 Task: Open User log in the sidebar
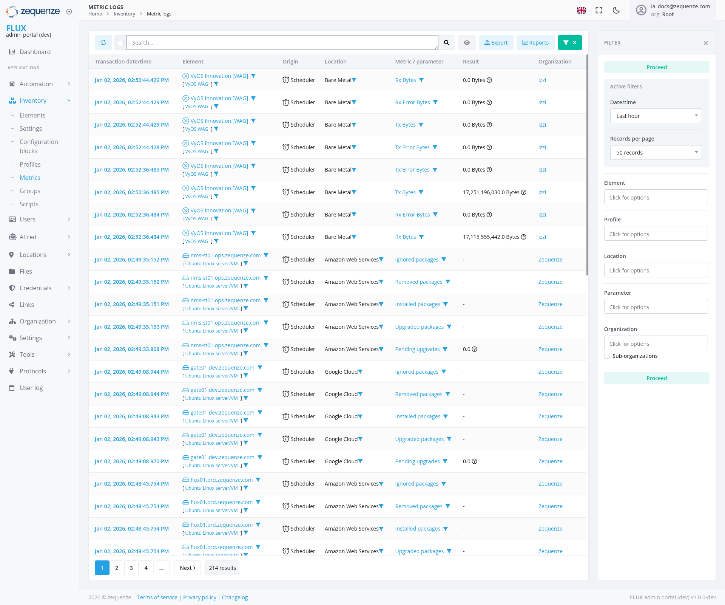[x=31, y=388]
